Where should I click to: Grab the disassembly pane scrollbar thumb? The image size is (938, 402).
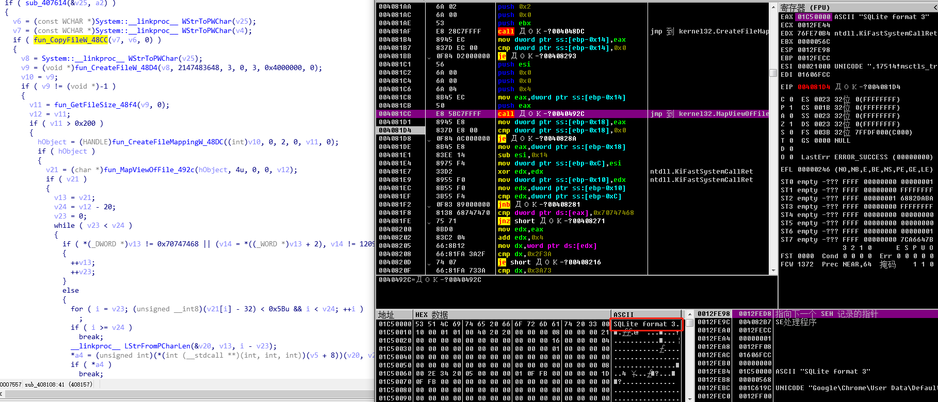click(x=773, y=73)
